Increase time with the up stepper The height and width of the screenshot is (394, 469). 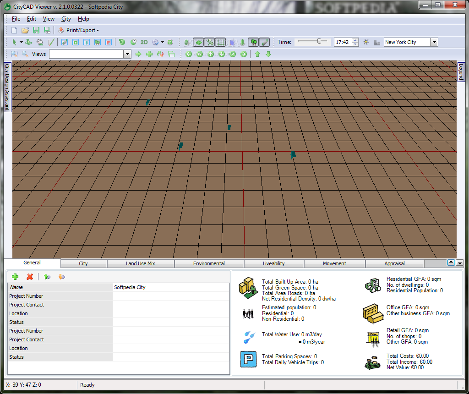pyautogui.click(x=355, y=40)
